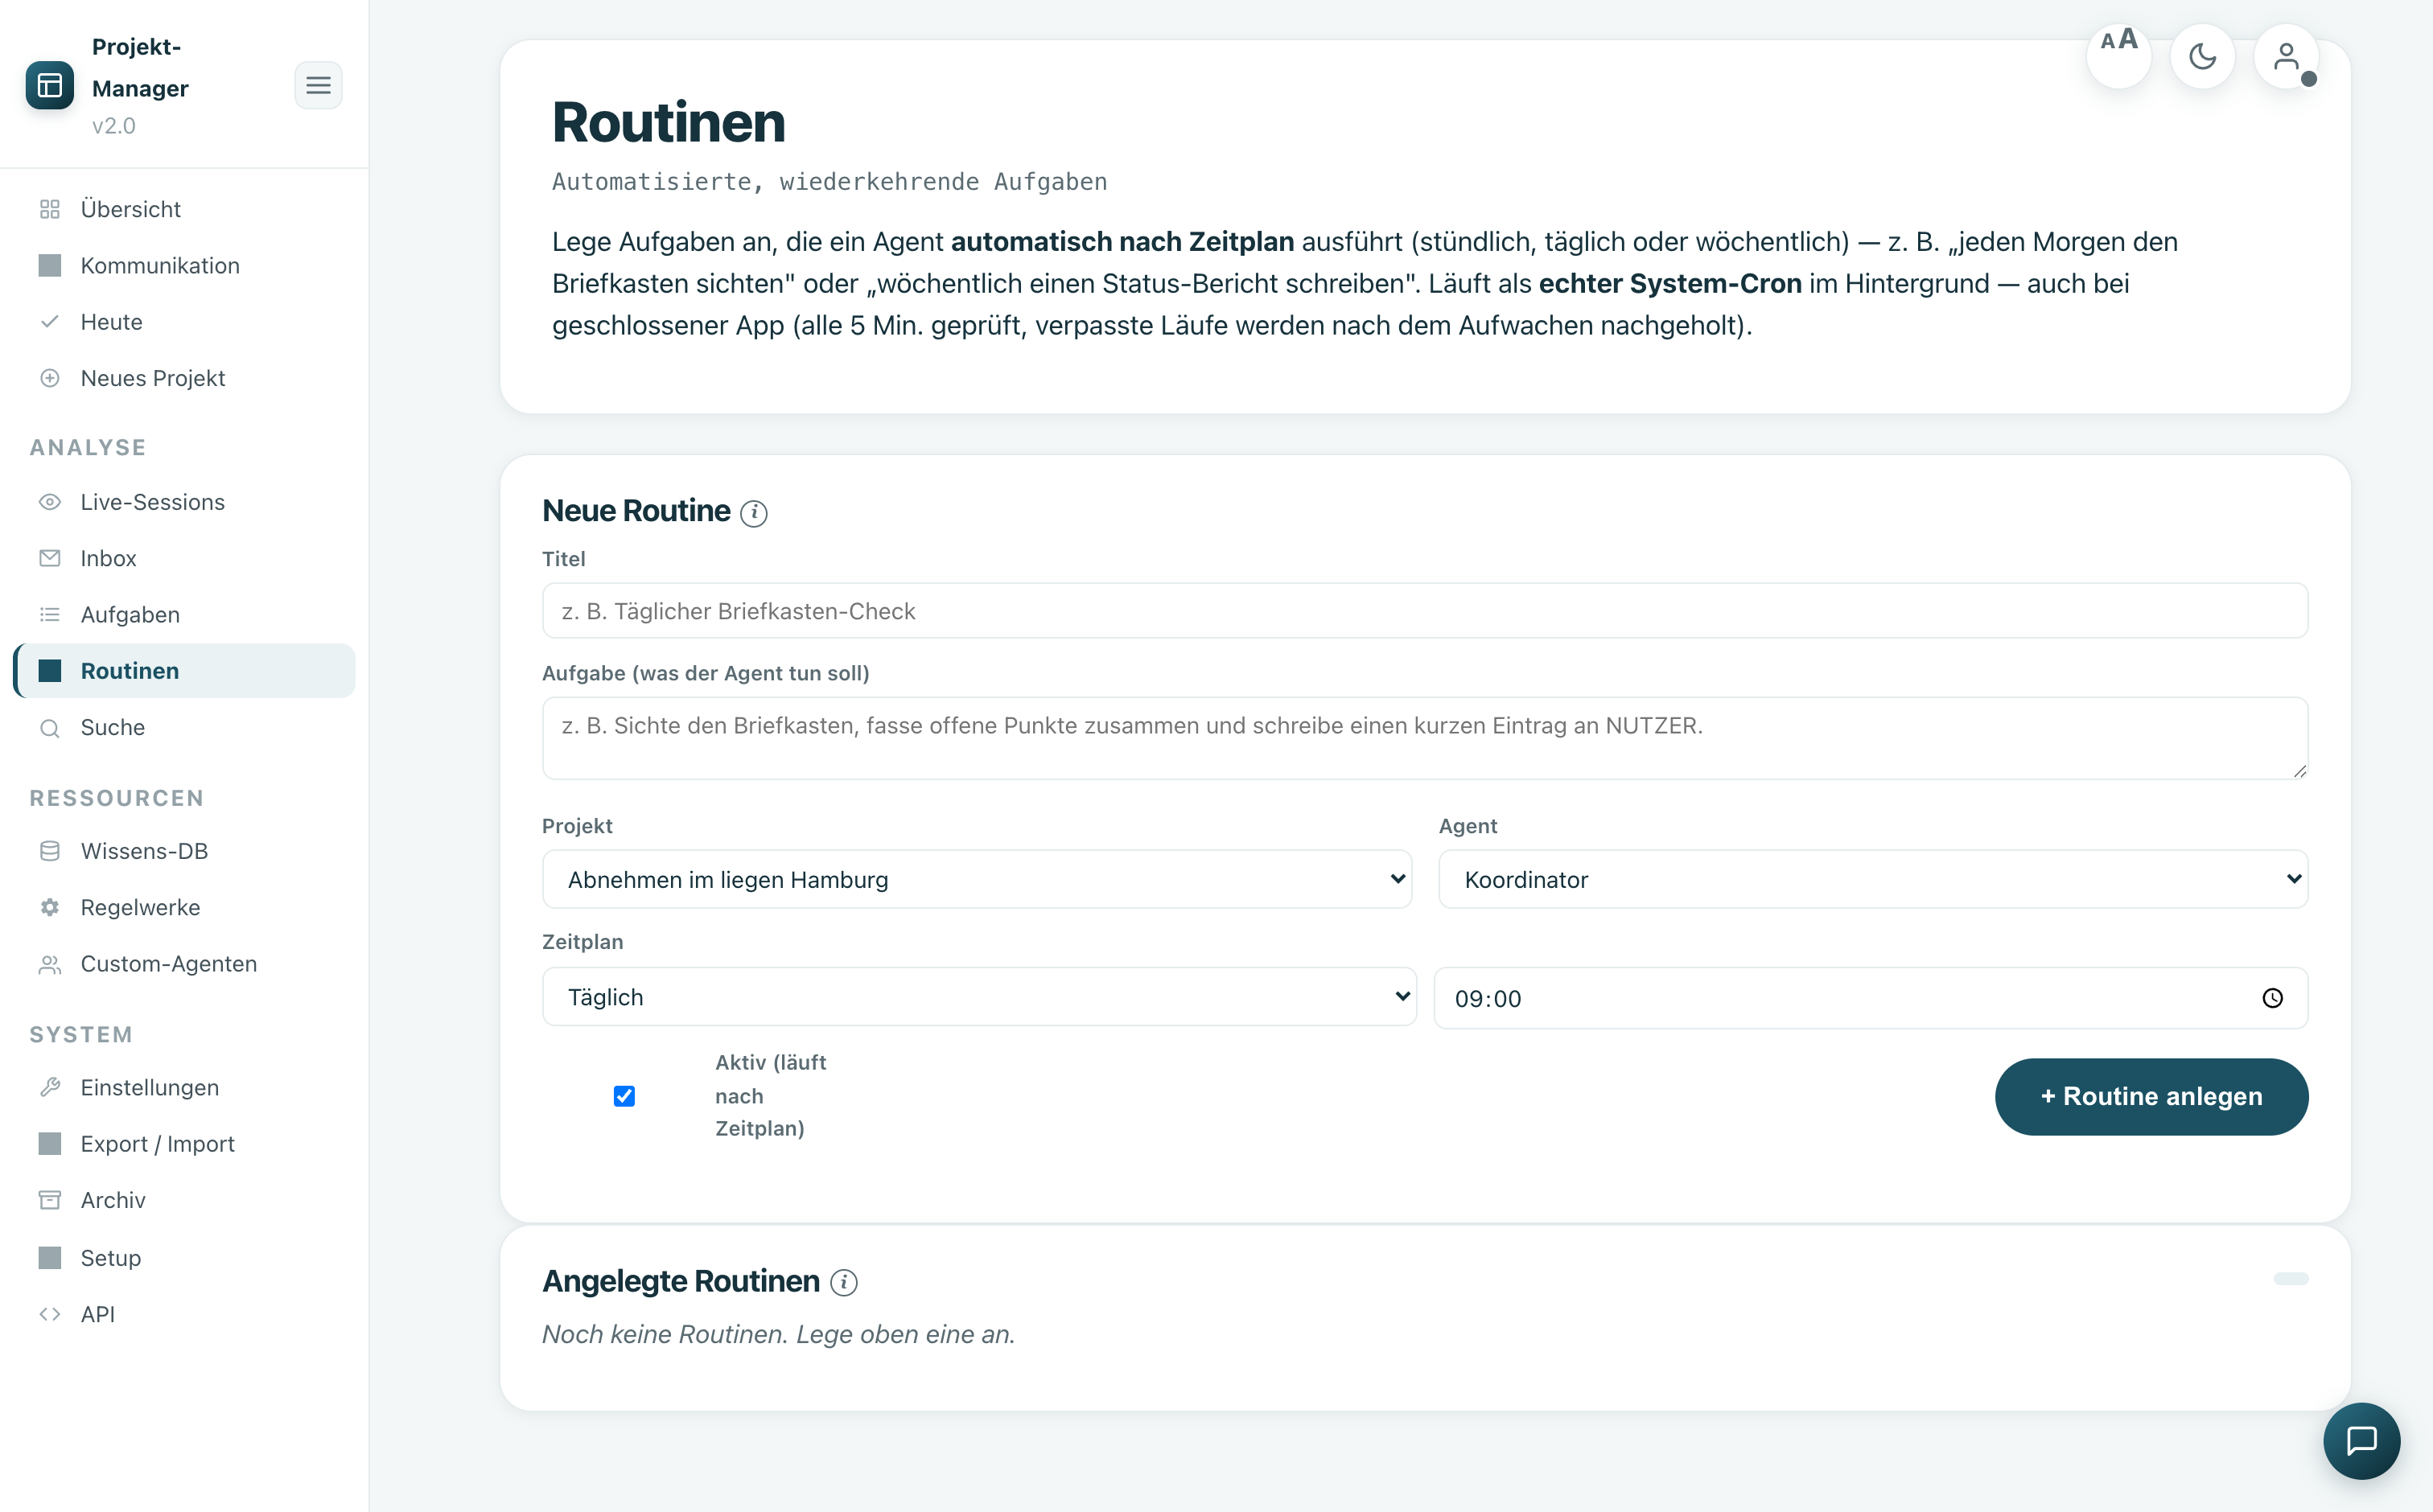Click the Neues Projekt plus icon
Screen dimensions: 2433x1512
tap(50, 378)
